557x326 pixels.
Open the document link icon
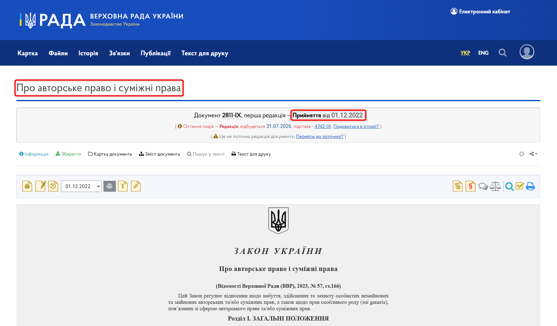(136, 186)
